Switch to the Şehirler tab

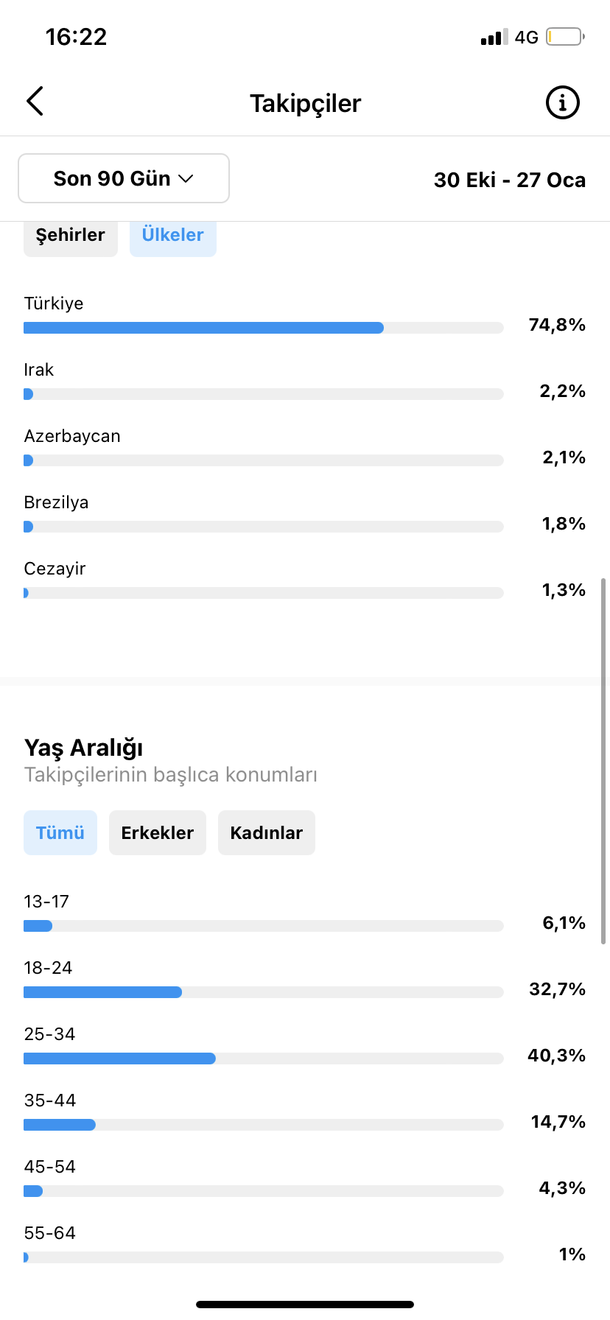pyautogui.click(x=71, y=235)
